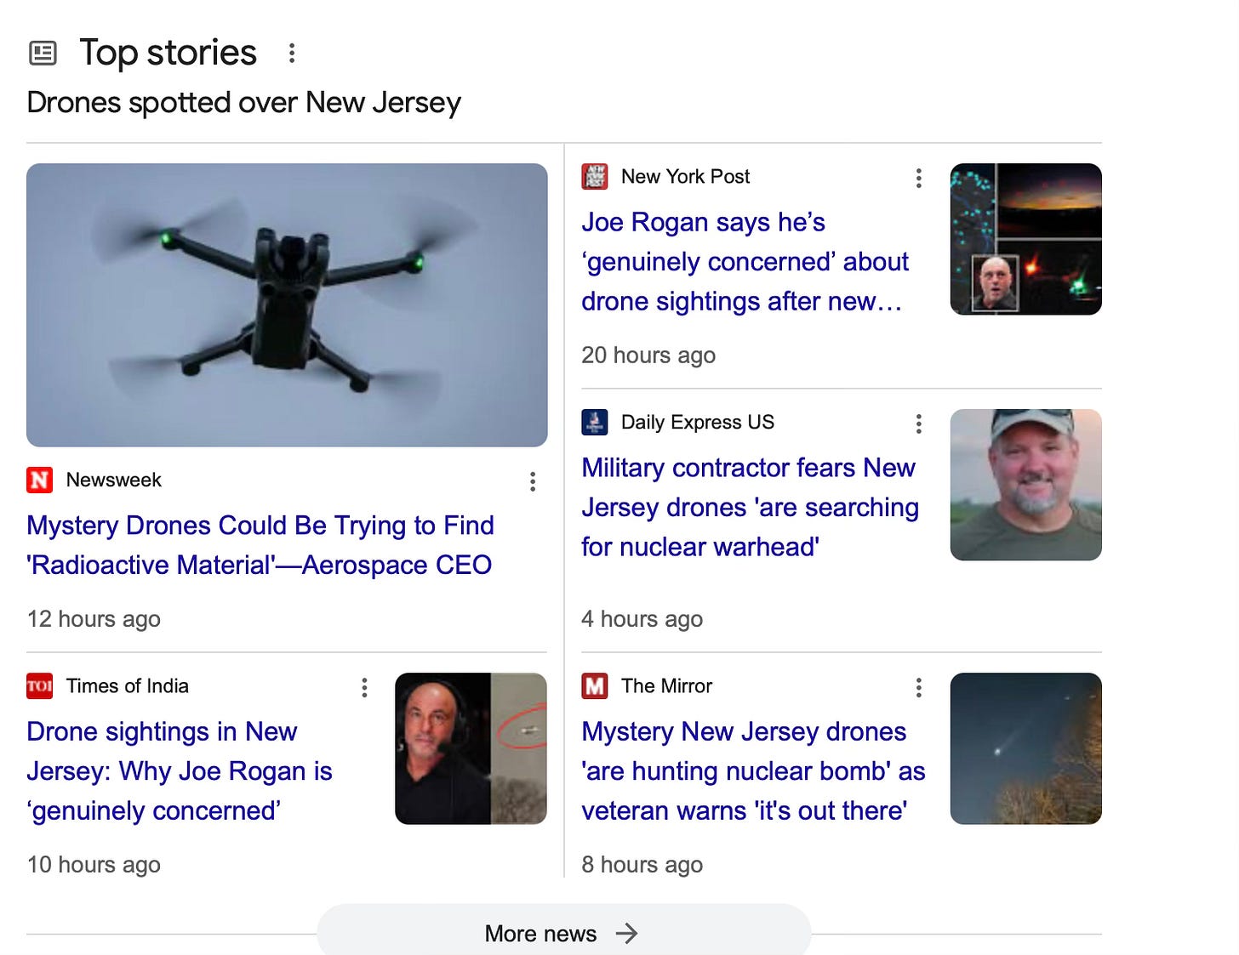Open the three-dot menu for The Mirror story
Viewport: 1239px width, 955px height.
[918, 687]
